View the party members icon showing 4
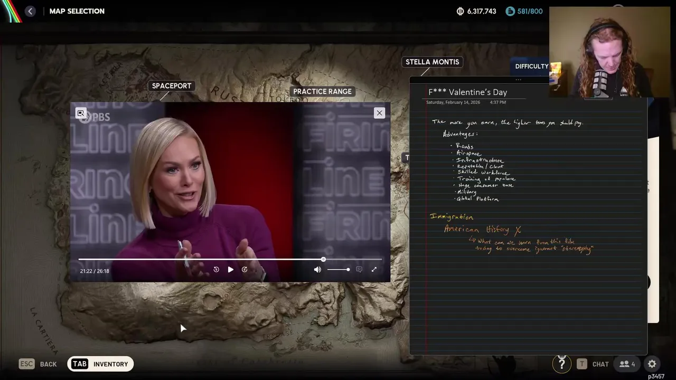The height and width of the screenshot is (380, 676). coord(627,364)
